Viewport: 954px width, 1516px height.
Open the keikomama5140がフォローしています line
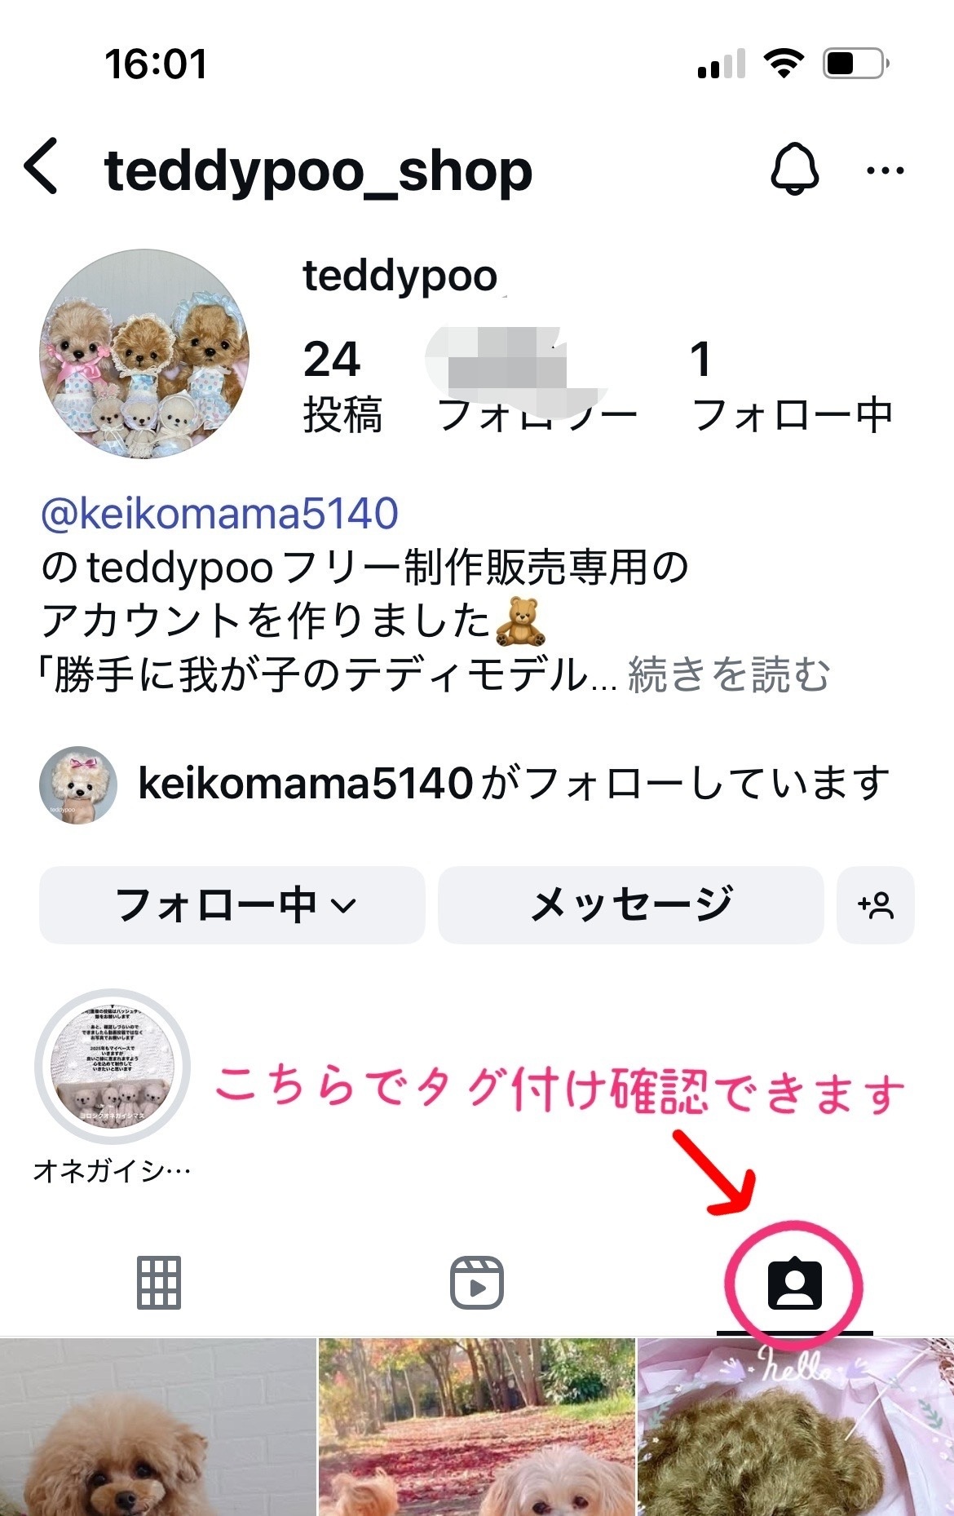coord(514,784)
